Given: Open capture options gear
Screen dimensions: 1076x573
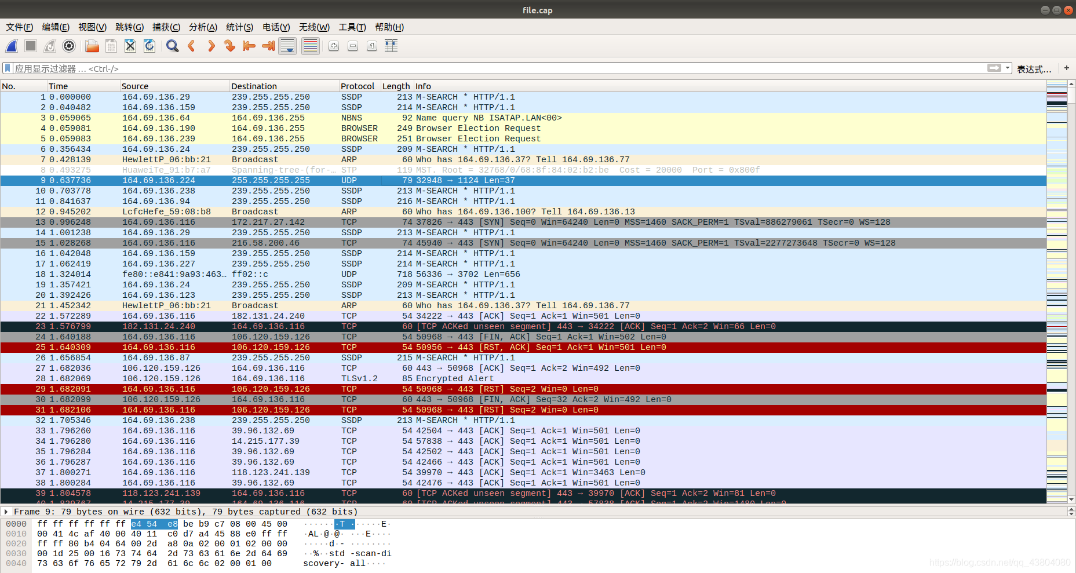Looking at the screenshot, I should tap(69, 46).
